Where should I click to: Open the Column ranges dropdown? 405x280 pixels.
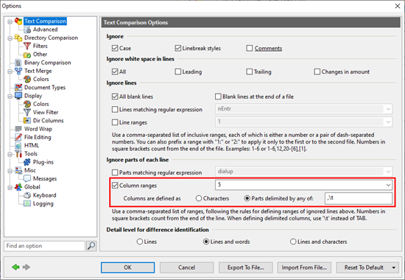[x=388, y=185]
